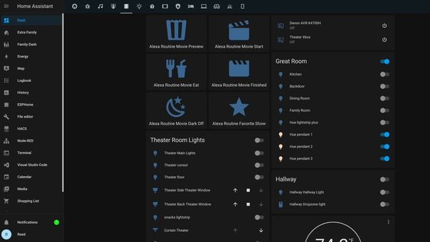Viewport: 430px width, 242px height.
Task: Run Alexa Routine Movie Preview
Action: tap(176, 34)
